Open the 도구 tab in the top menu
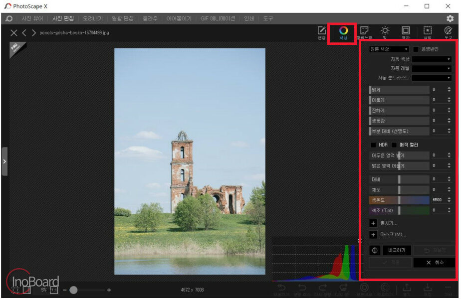This screenshot has width=461, height=299. point(268,18)
